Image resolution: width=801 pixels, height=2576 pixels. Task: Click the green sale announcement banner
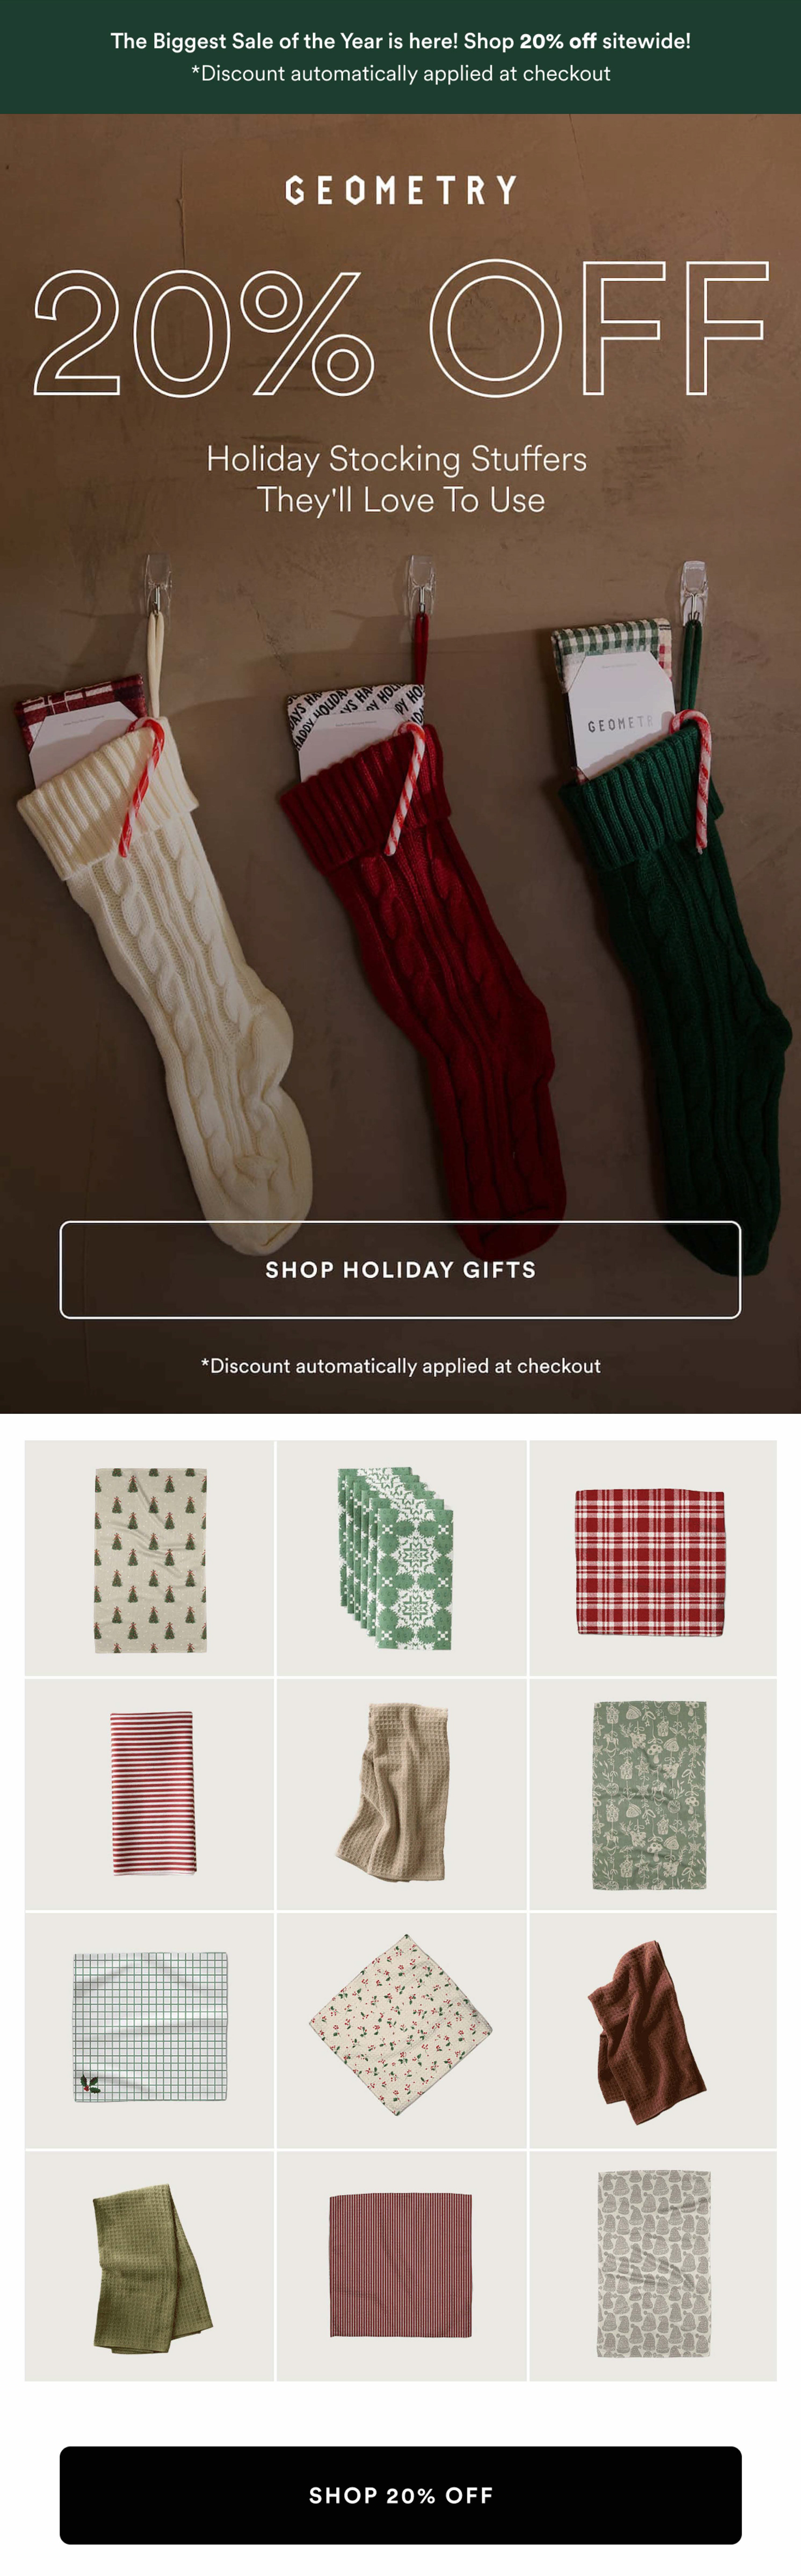pyautogui.click(x=400, y=57)
